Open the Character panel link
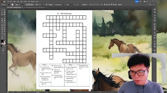 click(x=50, y=5)
